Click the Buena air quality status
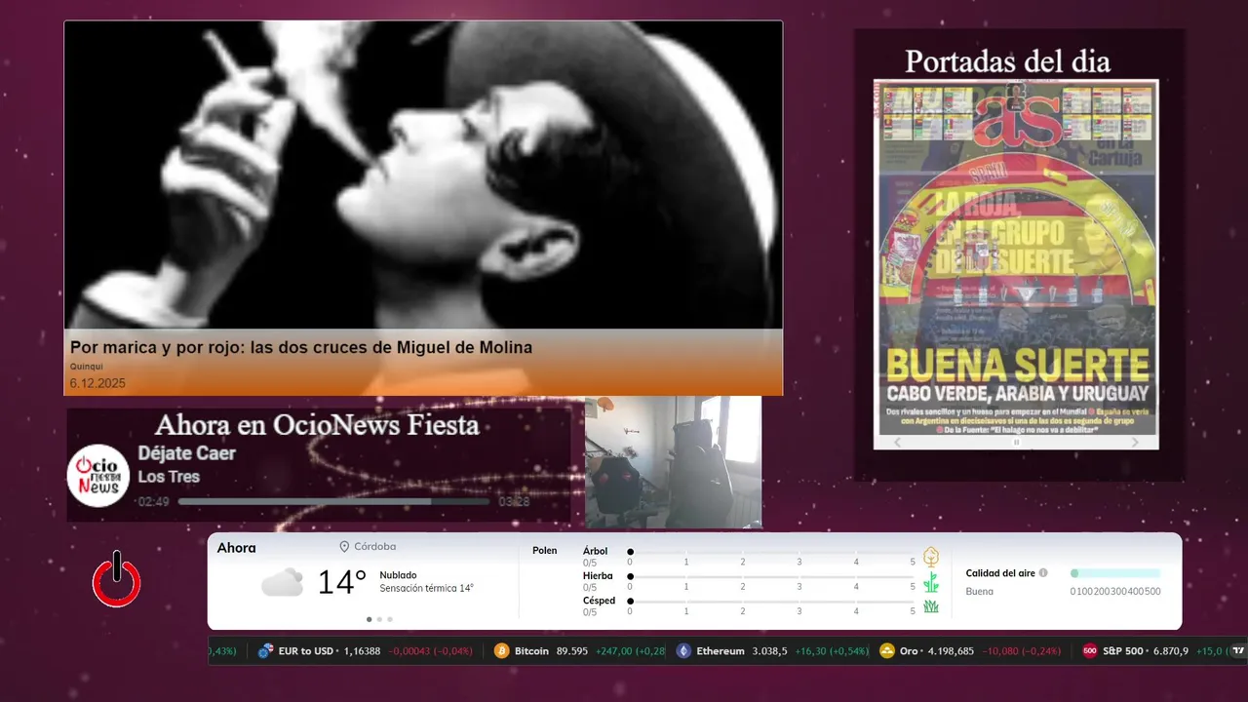1248x702 pixels. (980, 592)
